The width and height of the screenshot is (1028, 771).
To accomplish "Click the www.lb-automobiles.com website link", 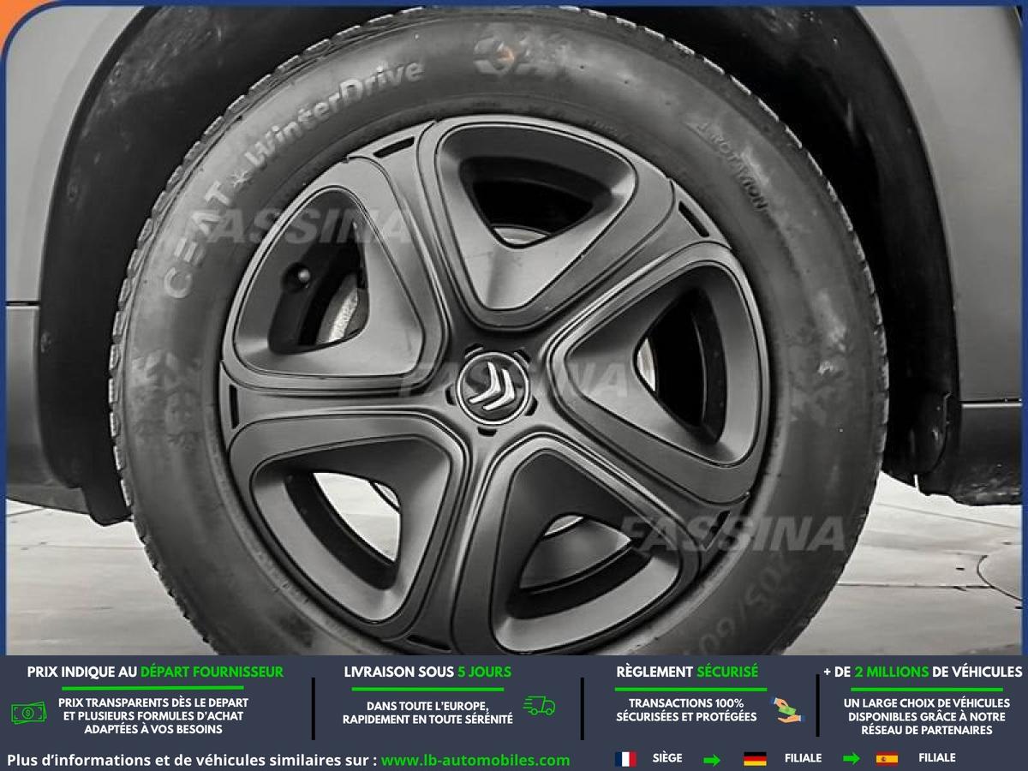I will point(475,760).
